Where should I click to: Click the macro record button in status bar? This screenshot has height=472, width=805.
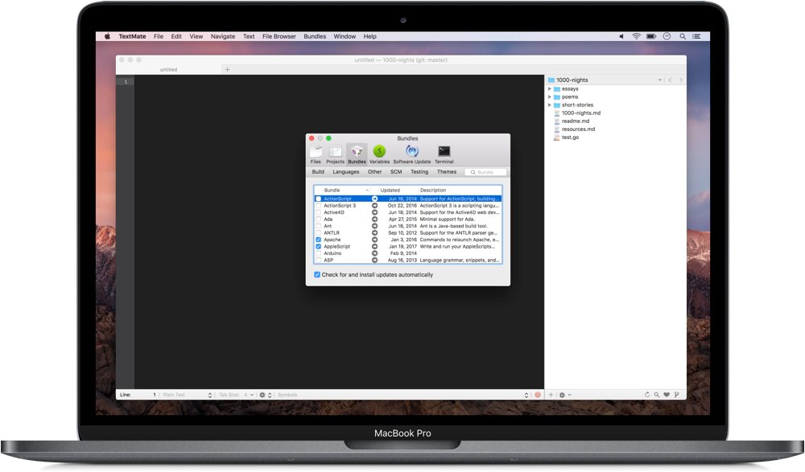[x=538, y=395]
